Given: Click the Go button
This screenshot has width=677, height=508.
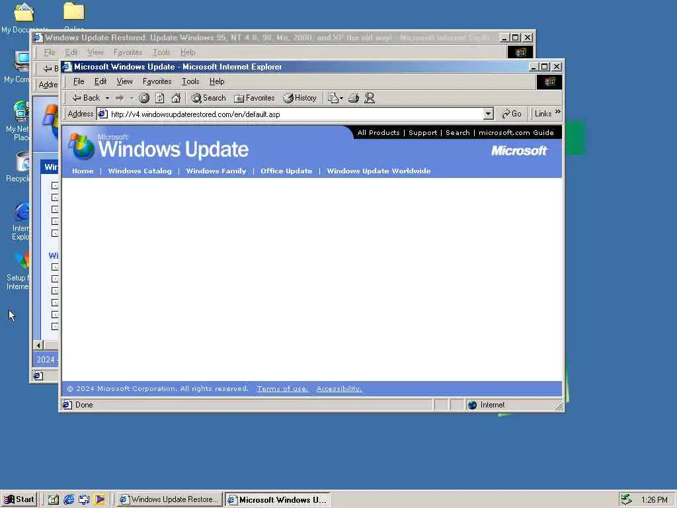Looking at the screenshot, I should [x=512, y=114].
